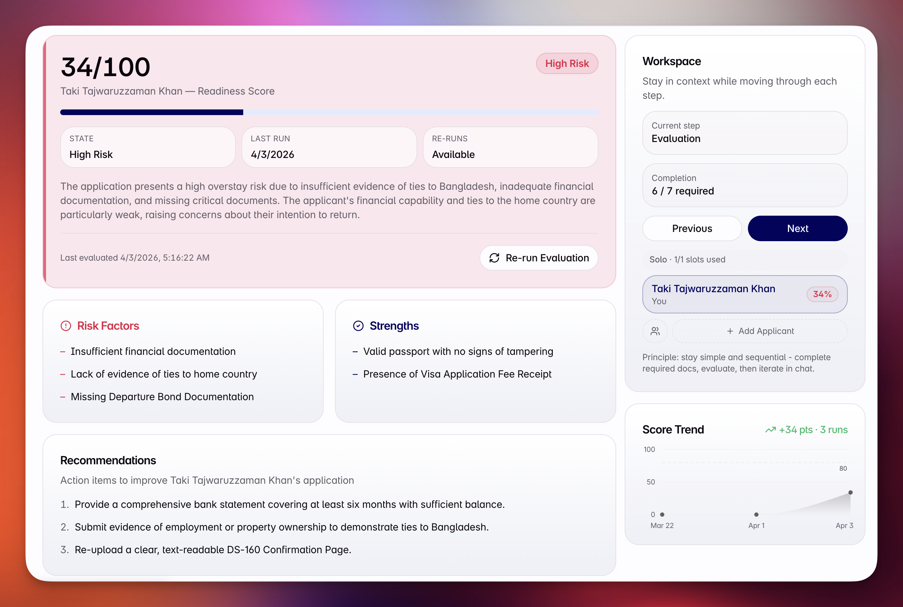Click the group applicants people icon
The width and height of the screenshot is (903, 607).
(x=655, y=331)
